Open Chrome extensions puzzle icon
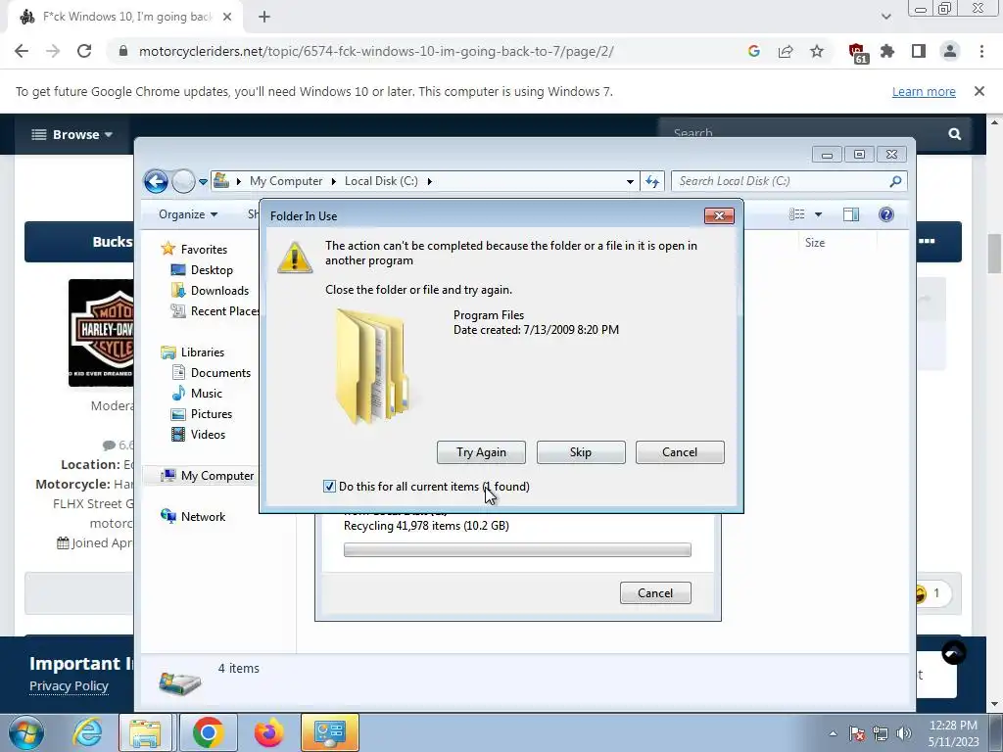The height and width of the screenshot is (752, 1003). 887,51
